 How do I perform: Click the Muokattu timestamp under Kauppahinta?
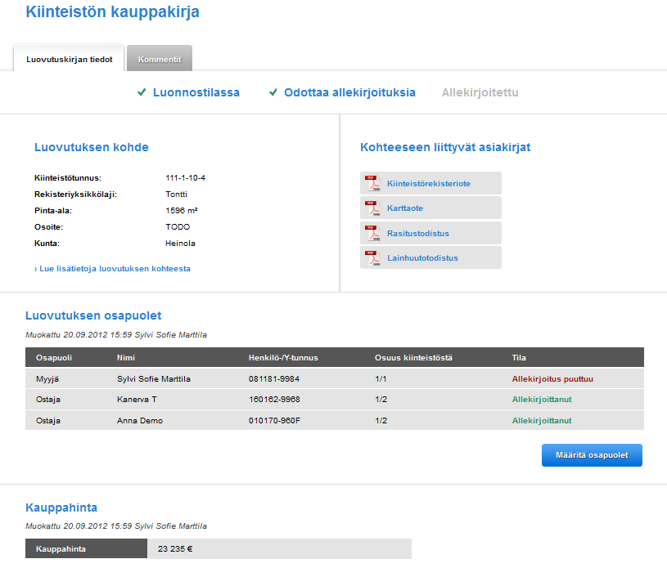click(116, 526)
